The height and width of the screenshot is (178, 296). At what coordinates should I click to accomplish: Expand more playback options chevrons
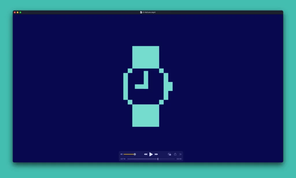(180, 154)
